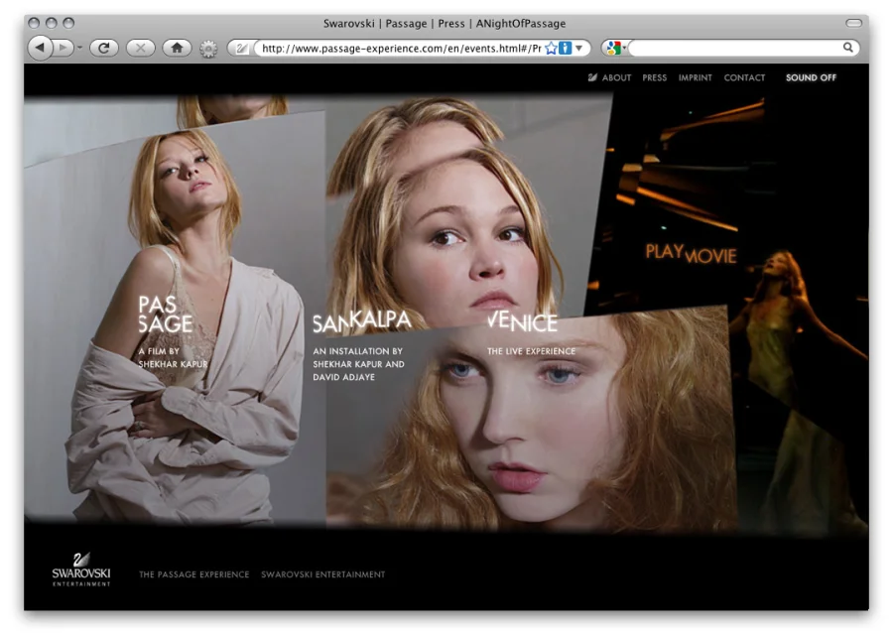Viewport: 893px width, 633px height.
Task: Reload the current page
Action: (104, 48)
